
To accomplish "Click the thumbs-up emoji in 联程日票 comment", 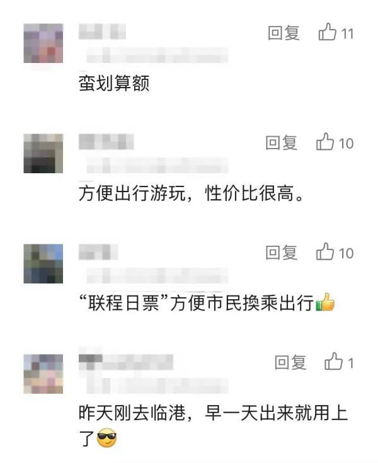I will 325,302.
